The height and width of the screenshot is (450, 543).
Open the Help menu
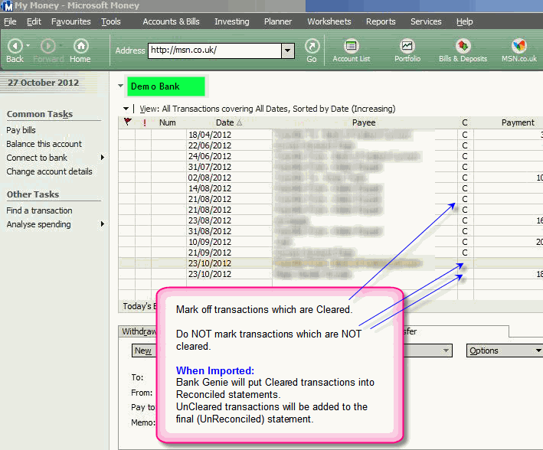point(464,21)
